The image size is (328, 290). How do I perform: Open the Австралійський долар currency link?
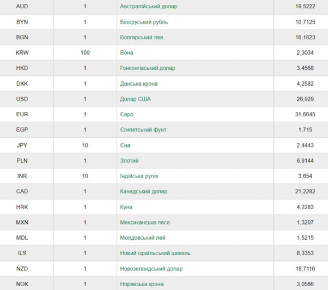(149, 7)
